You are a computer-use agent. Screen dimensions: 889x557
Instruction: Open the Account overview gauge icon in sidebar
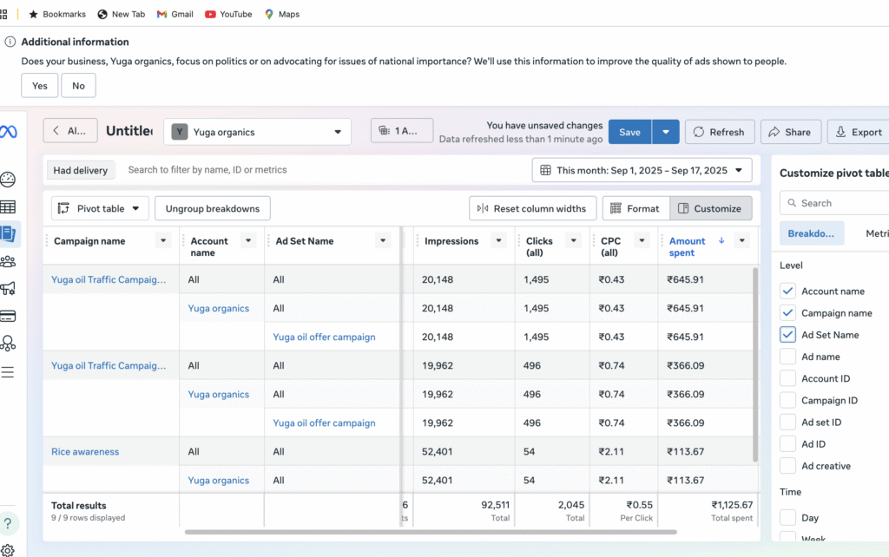point(8,180)
